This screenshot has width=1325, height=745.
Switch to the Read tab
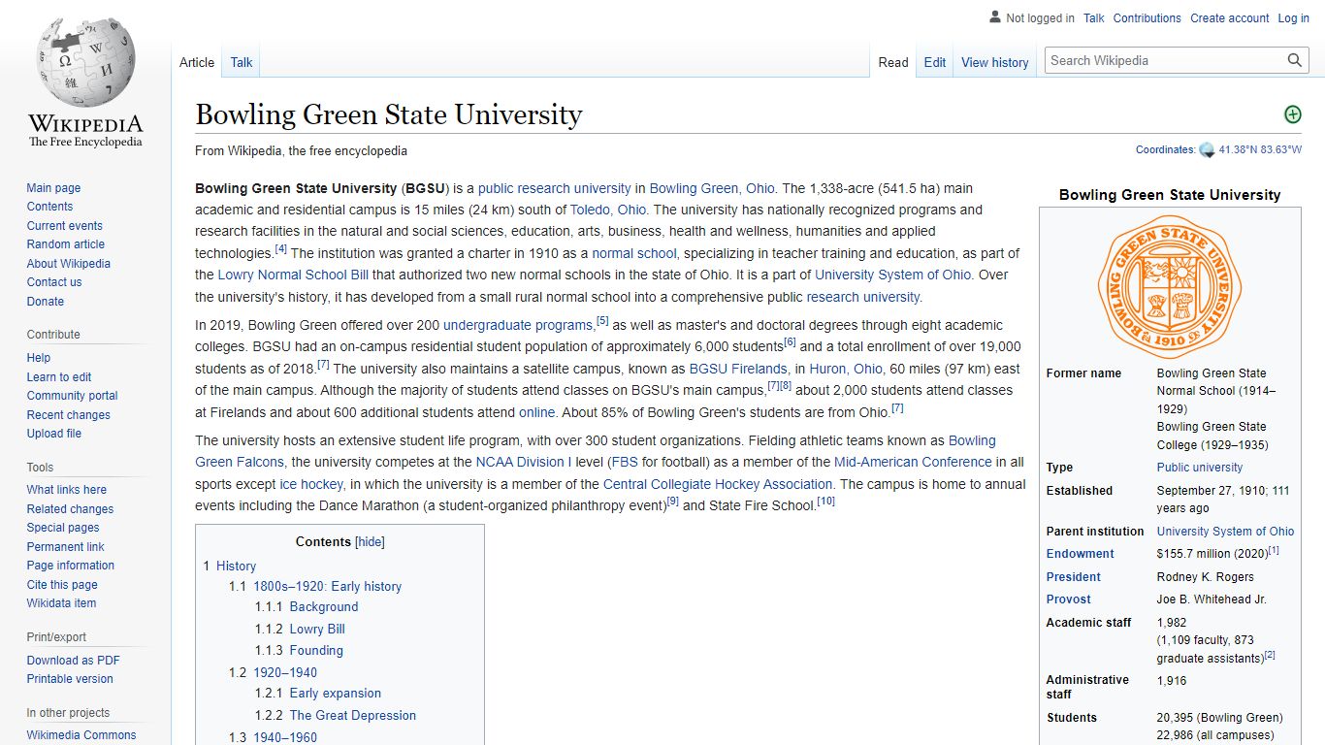tap(893, 62)
